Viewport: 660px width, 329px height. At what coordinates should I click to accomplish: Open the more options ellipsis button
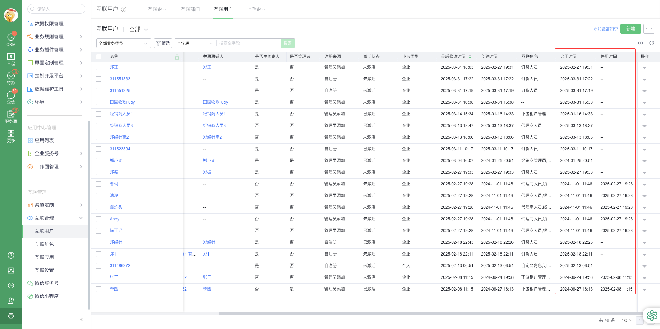point(649,29)
